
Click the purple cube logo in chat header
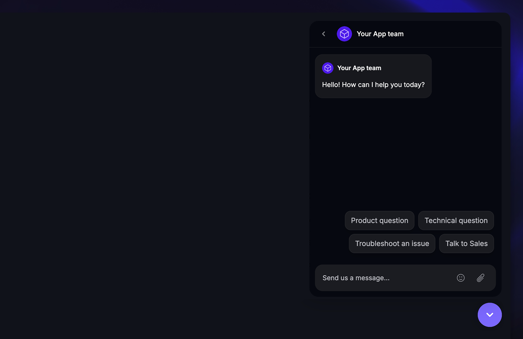pos(344,34)
